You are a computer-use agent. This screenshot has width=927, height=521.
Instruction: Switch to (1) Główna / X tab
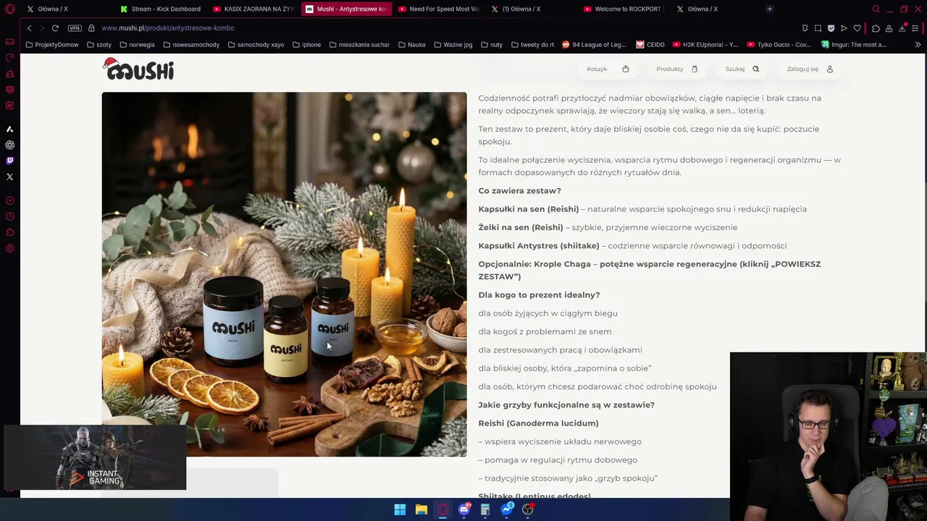(x=532, y=9)
